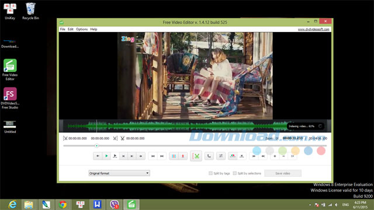Click the right arrow step-forward button
The image size is (374, 210).
(141, 156)
